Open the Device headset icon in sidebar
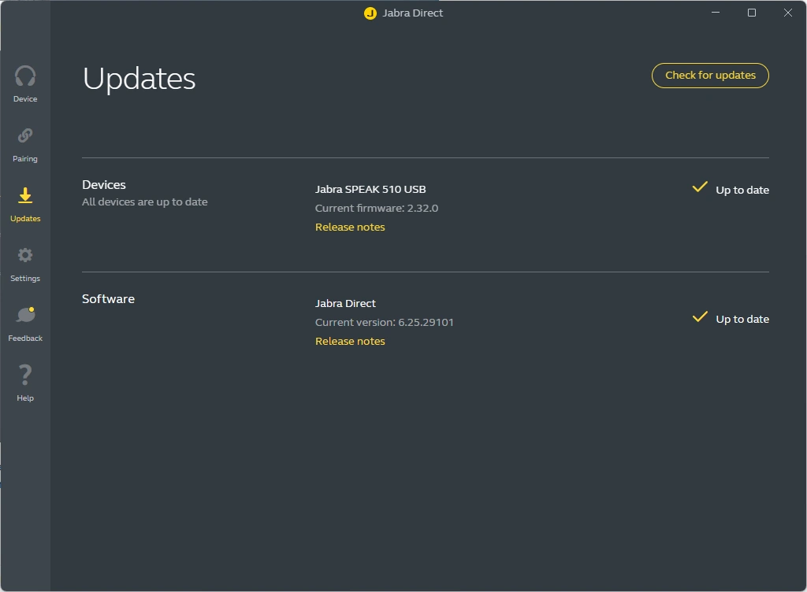Image resolution: width=807 pixels, height=592 pixels. (x=25, y=77)
